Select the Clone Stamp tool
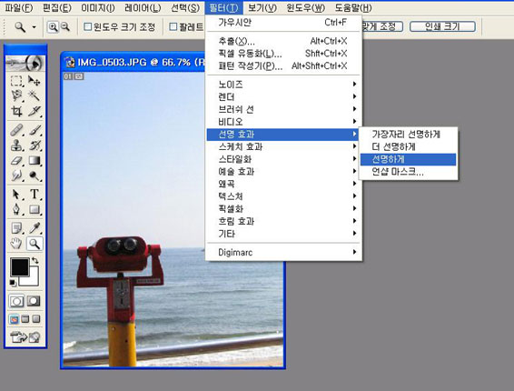Screen dimensions: 514x391 (16, 145)
